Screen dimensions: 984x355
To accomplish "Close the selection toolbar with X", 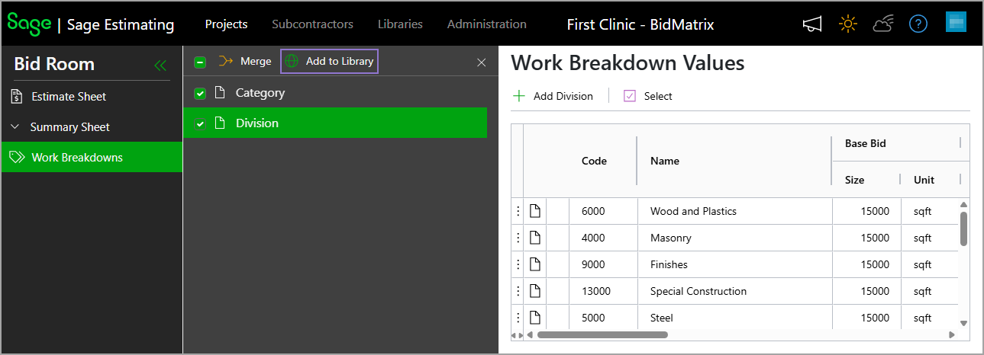I will 481,62.
